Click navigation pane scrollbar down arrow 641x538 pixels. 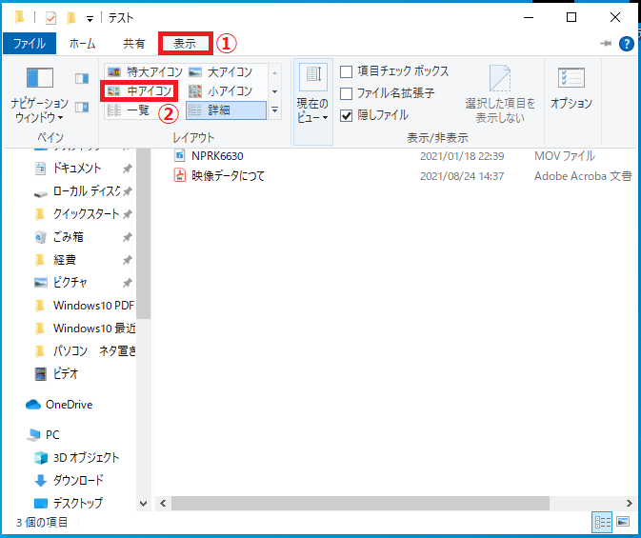tap(144, 504)
